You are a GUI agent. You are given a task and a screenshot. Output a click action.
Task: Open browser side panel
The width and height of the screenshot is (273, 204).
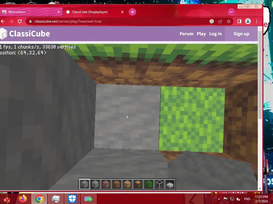click(239, 21)
